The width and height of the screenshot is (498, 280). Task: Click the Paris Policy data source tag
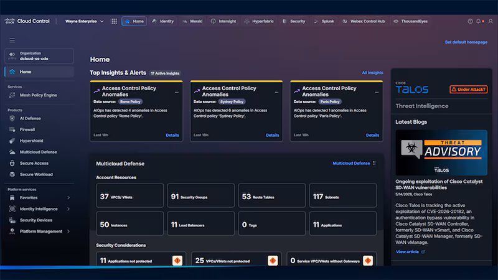330,101
